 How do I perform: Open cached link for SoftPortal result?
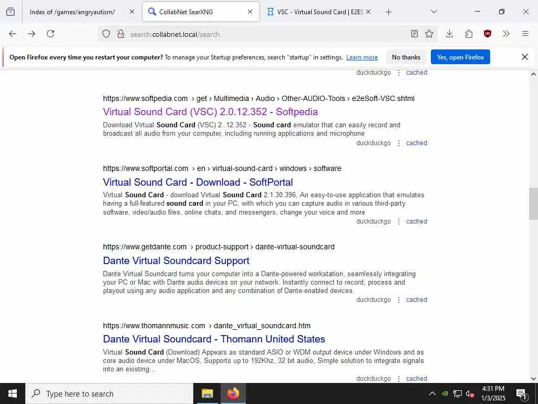(x=417, y=221)
